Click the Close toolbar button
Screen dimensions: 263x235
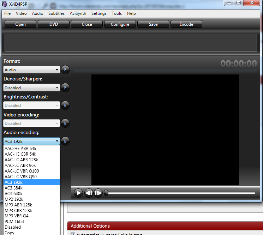click(x=87, y=24)
